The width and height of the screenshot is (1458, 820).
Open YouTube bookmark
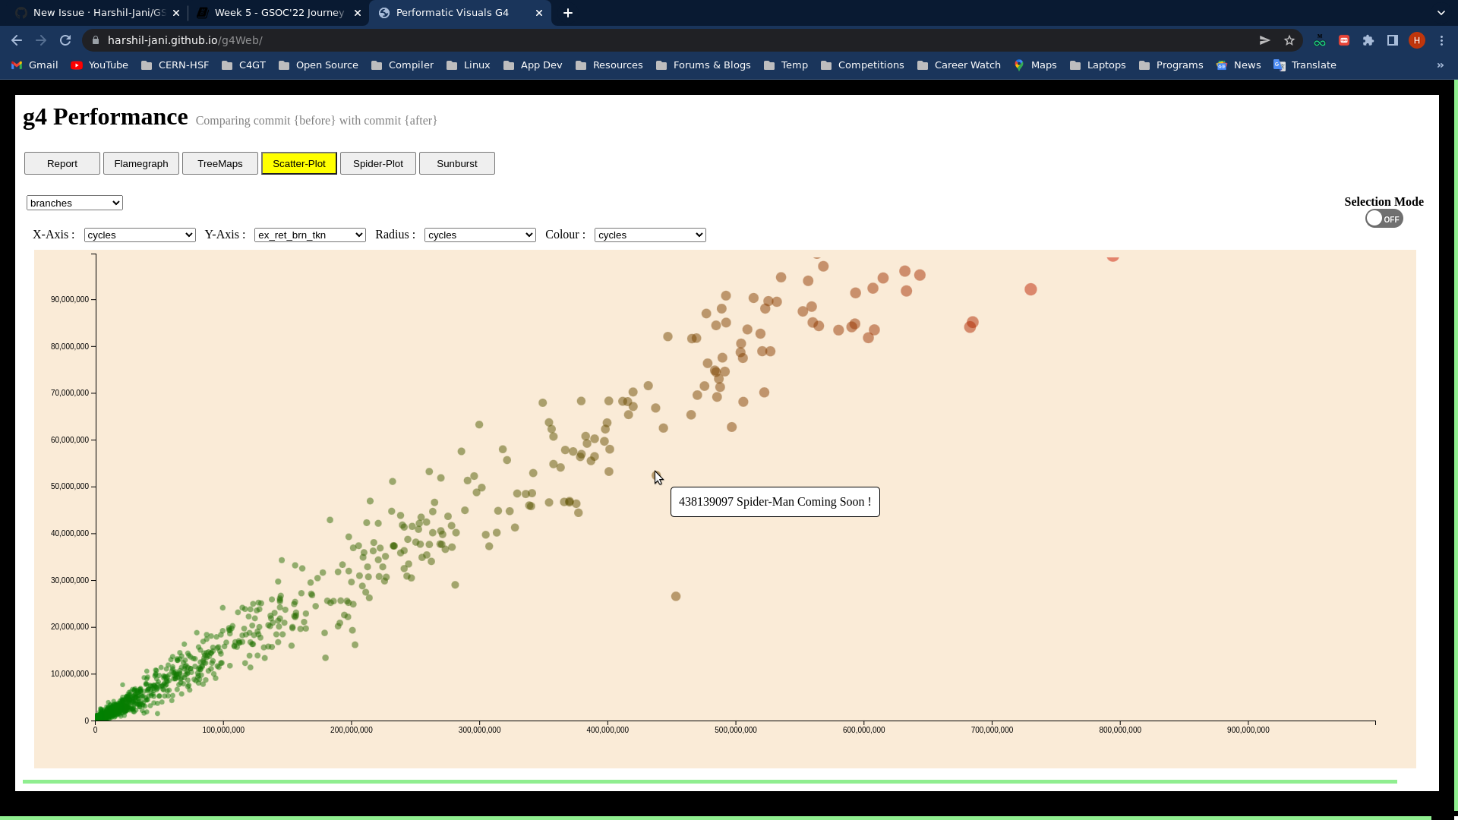pos(99,65)
